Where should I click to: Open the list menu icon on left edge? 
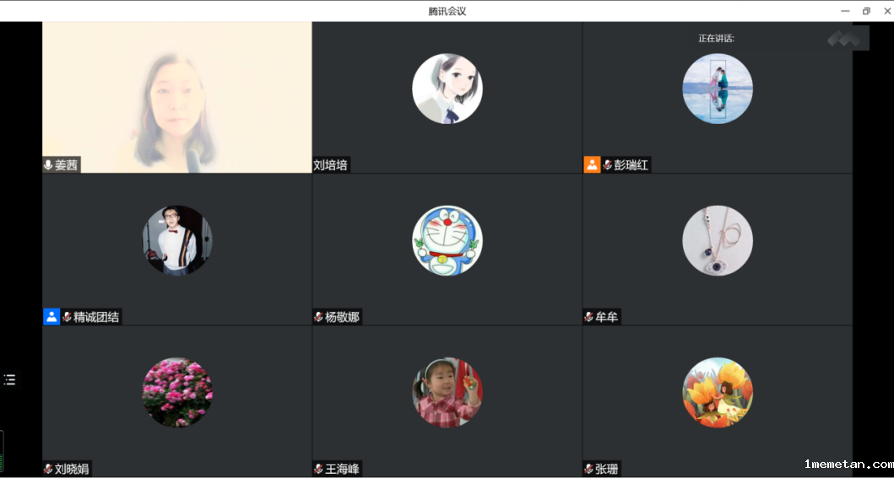9,379
